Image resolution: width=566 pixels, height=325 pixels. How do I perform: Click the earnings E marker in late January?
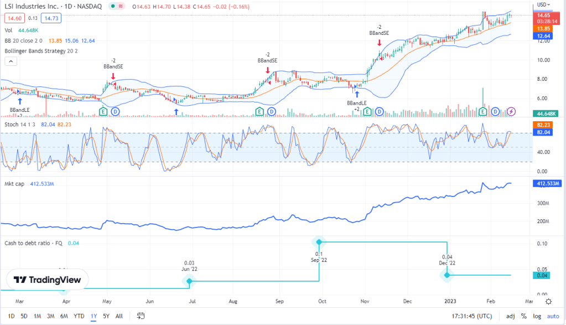click(483, 112)
